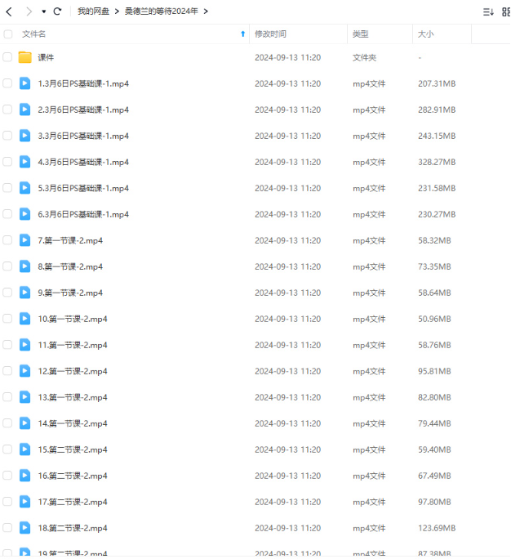The width and height of the screenshot is (511, 559).
Task: Click video icon of 18.第二节课-2.mp4
Action: coord(24,528)
